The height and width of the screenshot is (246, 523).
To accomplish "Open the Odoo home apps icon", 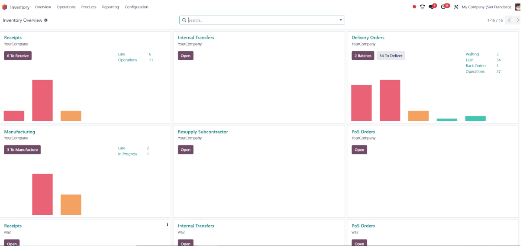I will (x=4, y=7).
